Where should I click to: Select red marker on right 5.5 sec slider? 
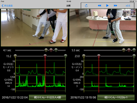(x=129, y=50)
